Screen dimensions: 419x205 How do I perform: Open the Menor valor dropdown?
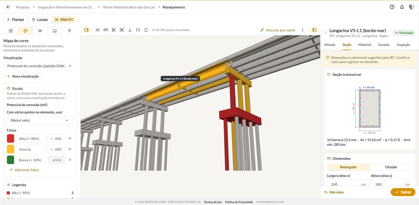pyautogui.click(x=40, y=120)
